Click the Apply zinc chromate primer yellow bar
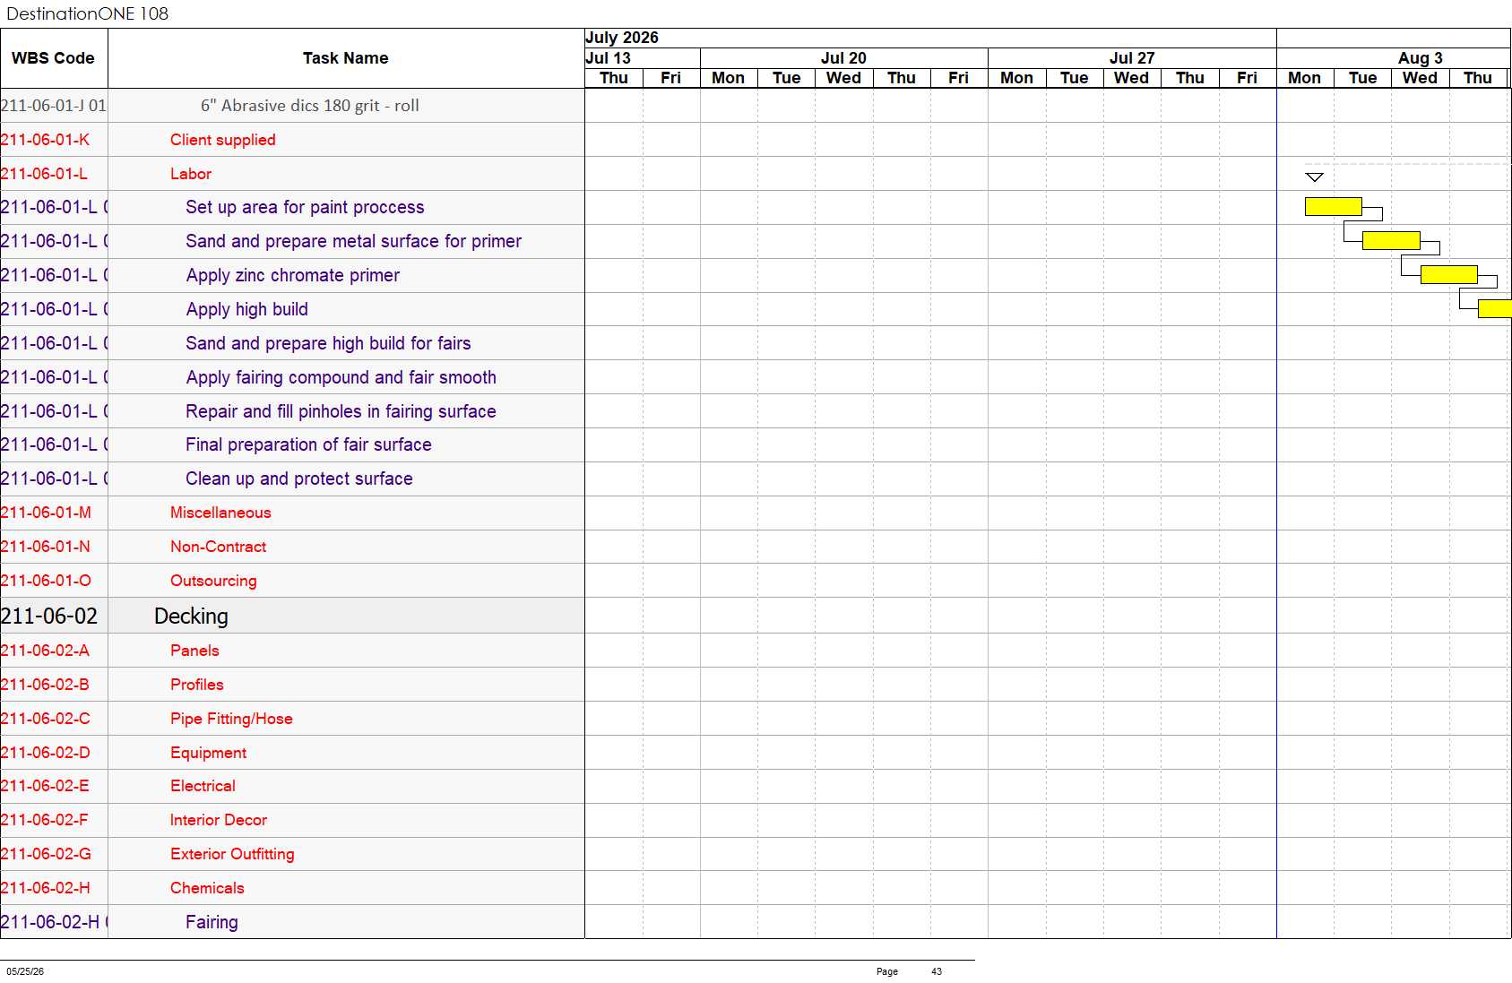The image size is (1512, 983). (1448, 274)
